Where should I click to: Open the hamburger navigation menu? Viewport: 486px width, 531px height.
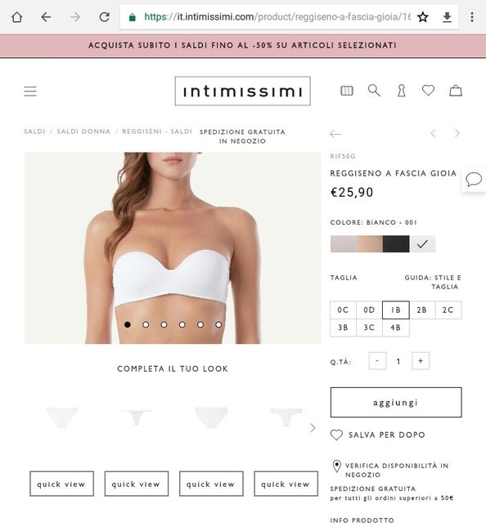30,91
